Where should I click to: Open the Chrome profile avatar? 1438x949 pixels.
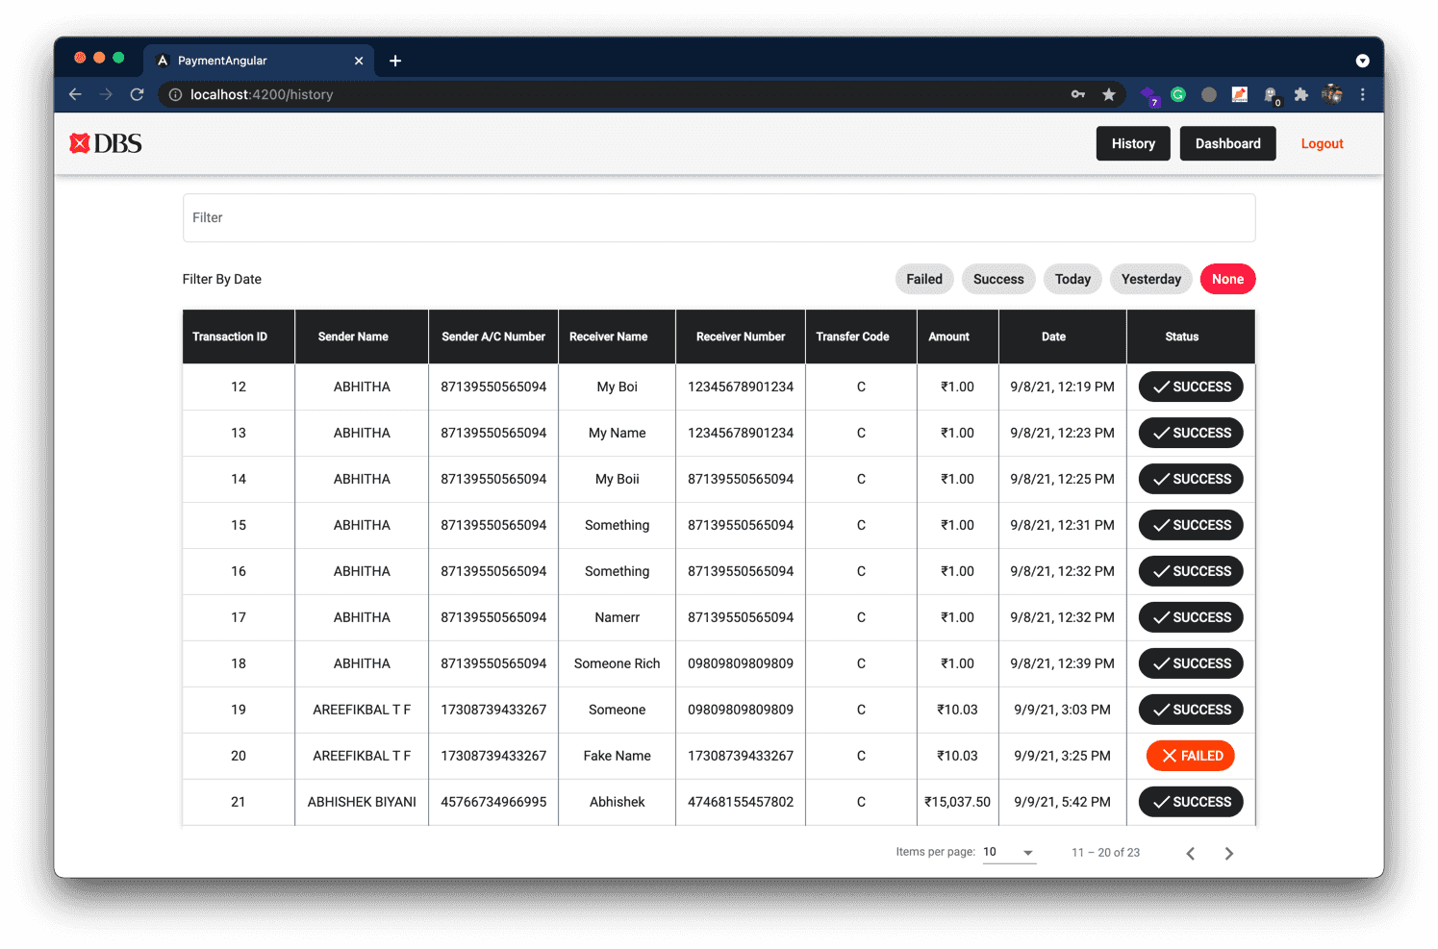pyautogui.click(x=1331, y=94)
